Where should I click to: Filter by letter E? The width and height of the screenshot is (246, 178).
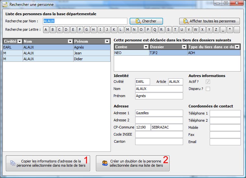(x=73, y=29)
